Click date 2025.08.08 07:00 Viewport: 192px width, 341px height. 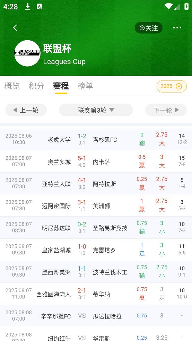18,316
